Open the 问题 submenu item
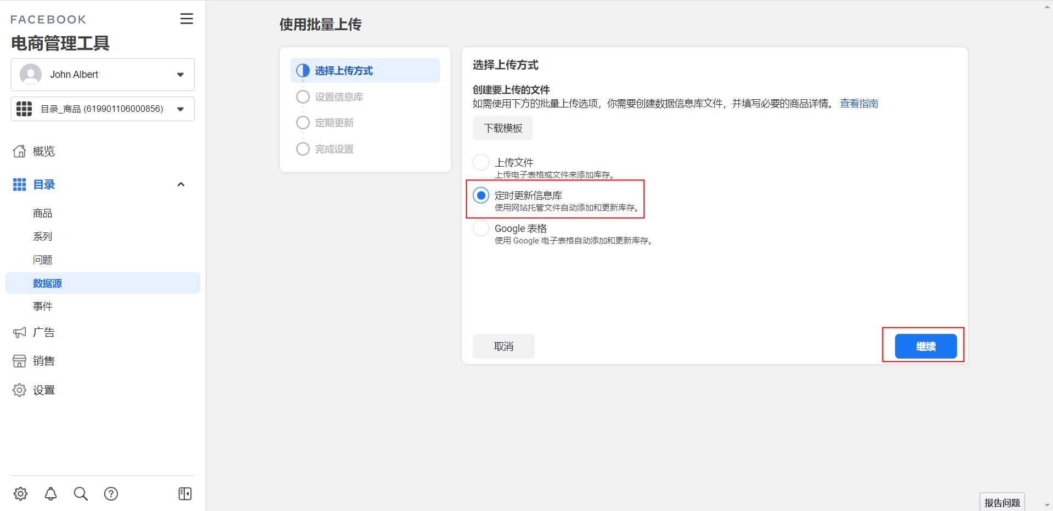The width and height of the screenshot is (1053, 511). click(x=43, y=260)
